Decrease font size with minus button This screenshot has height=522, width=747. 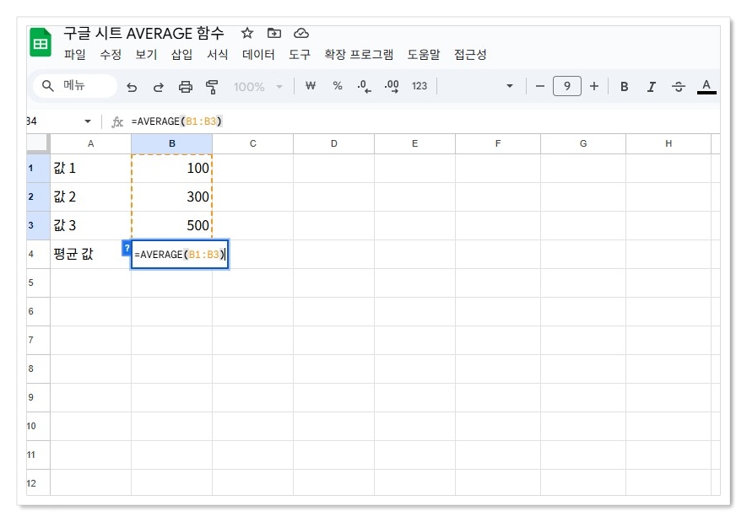(x=539, y=86)
